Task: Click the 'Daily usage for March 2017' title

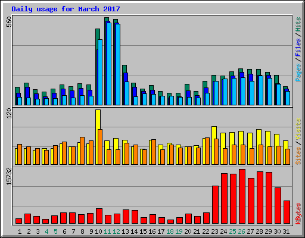Action: [66, 9]
